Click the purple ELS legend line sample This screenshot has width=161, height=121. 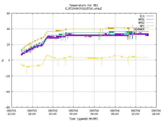pyautogui.click(x=150, y=16)
